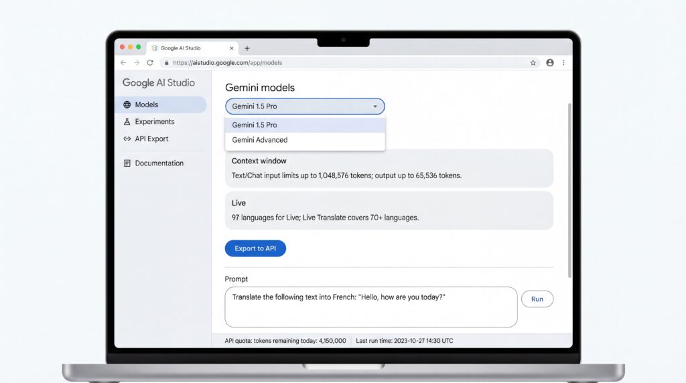686x383 pixels.
Task: Select Gemini Advanced from the list
Action: click(x=305, y=140)
